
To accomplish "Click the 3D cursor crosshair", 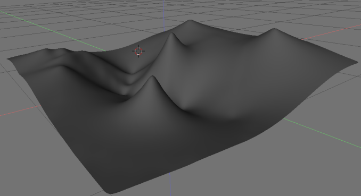I will pyautogui.click(x=138, y=51).
